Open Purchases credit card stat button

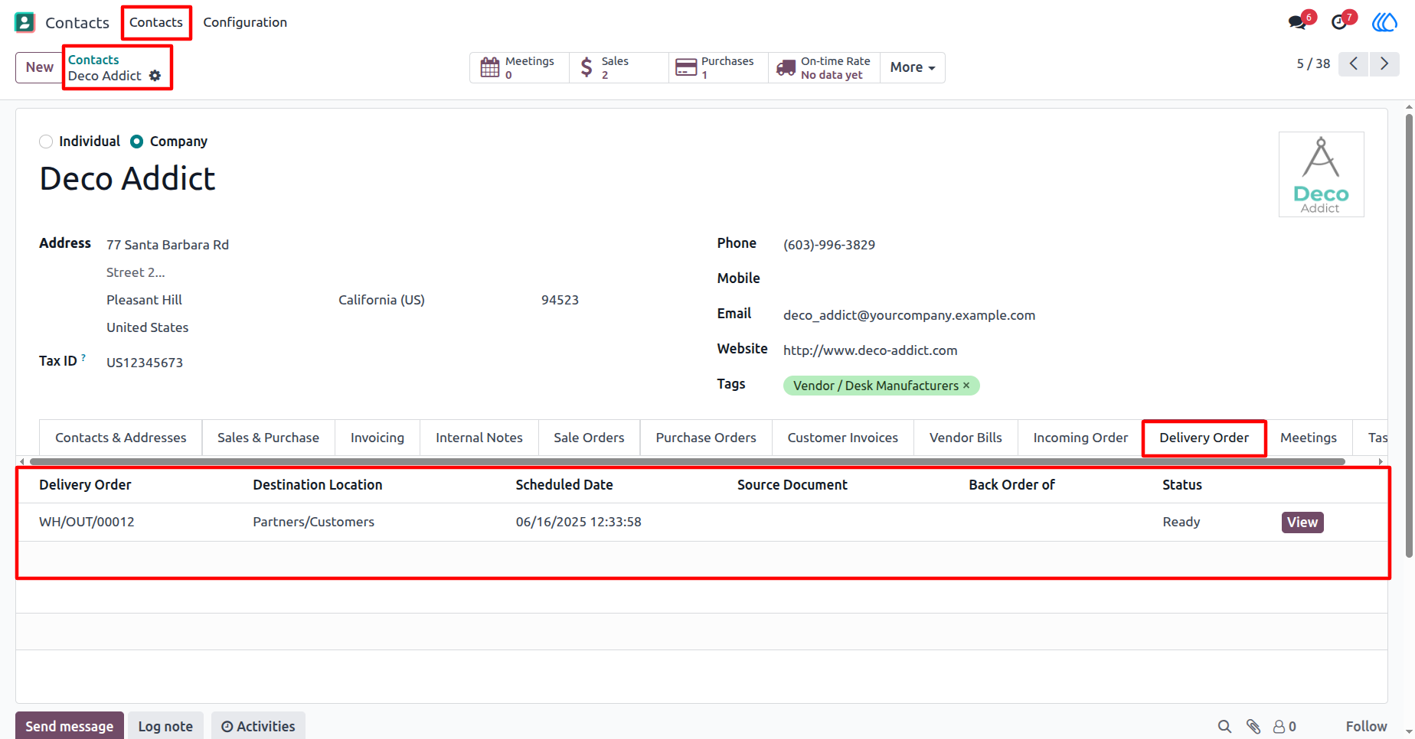click(x=718, y=67)
